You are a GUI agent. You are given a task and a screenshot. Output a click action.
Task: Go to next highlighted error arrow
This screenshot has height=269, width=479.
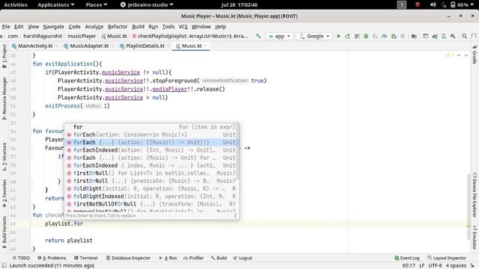[x=466, y=55]
